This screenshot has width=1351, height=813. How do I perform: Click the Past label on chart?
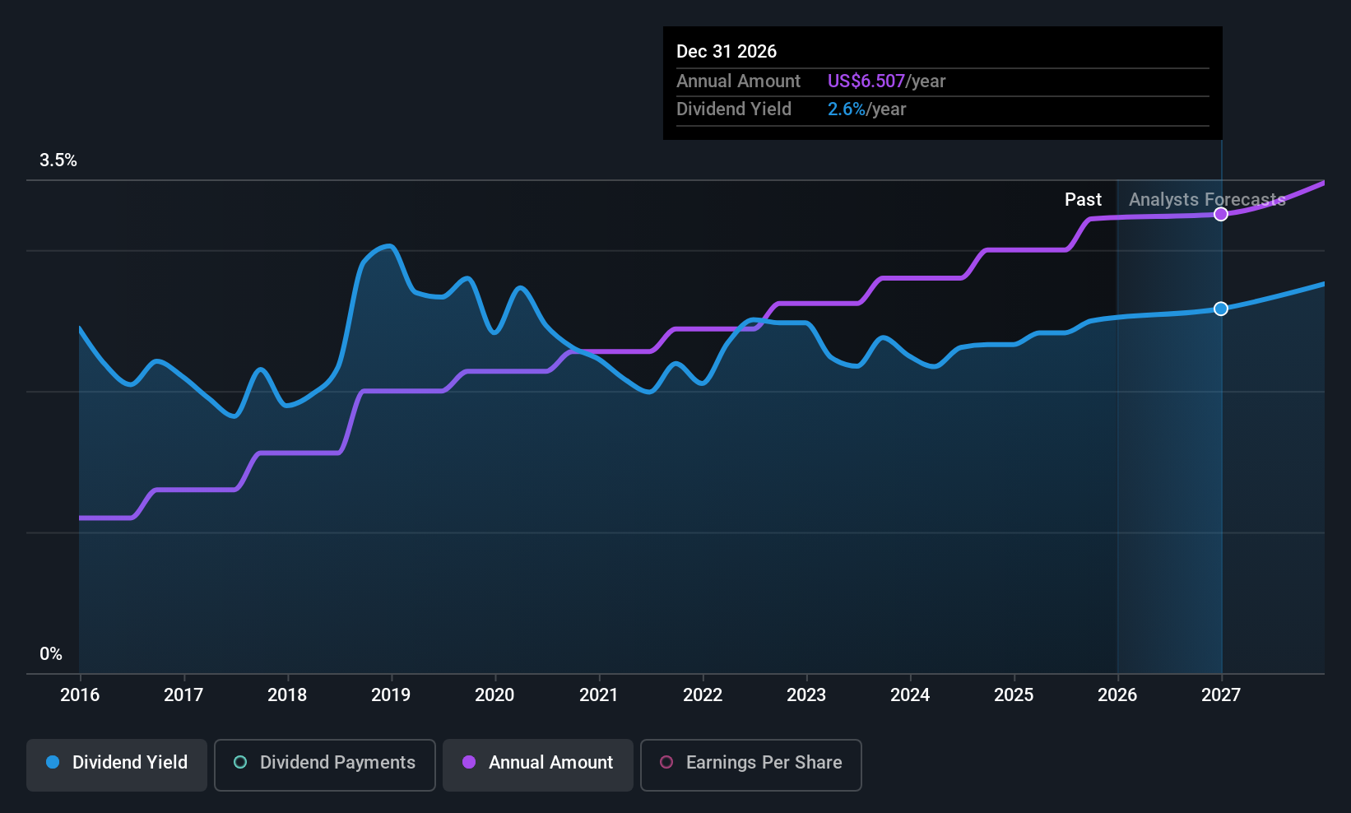click(x=1083, y=200)
